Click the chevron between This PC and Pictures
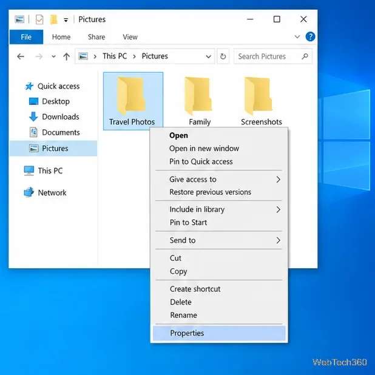This screenshot has height=375, width=375. pos(135,56)
